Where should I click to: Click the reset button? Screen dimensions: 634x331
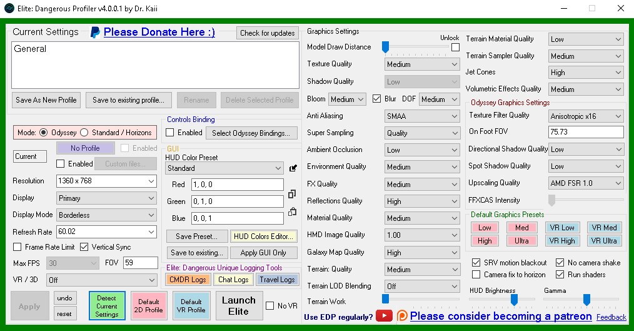click(x=64, y=313)
